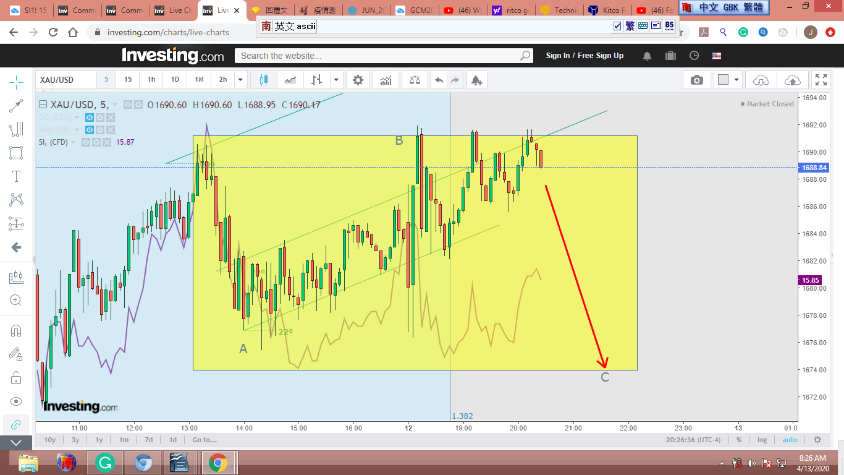844x475 pixels.
Task: Open chart properties gear icon
Action: [x=358, y=80]
